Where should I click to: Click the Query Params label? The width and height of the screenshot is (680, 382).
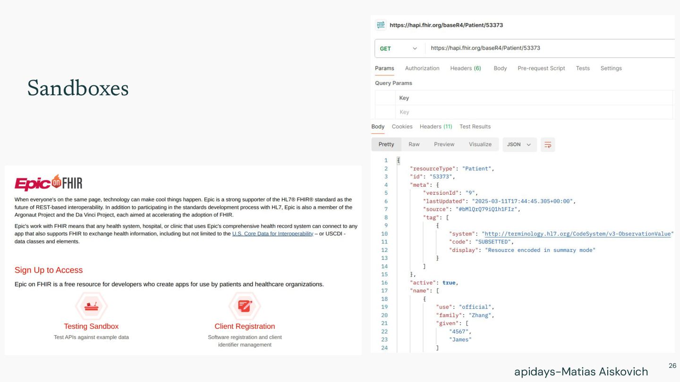(393, 83)
